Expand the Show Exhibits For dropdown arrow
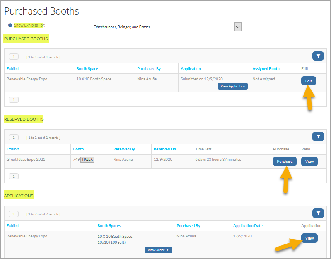 [238, 27]
